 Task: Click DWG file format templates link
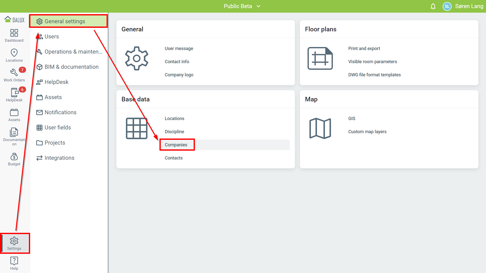(x=374, y=75)
